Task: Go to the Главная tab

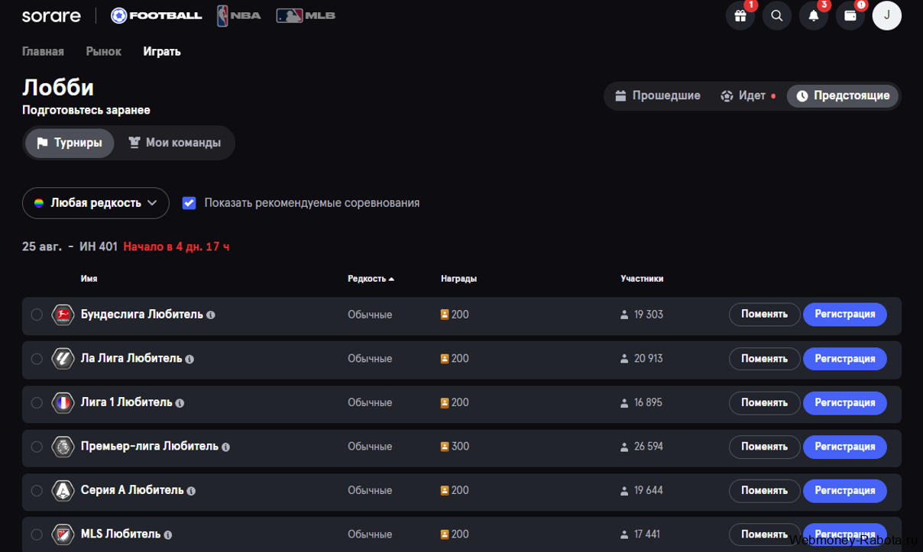Action: 43,52
